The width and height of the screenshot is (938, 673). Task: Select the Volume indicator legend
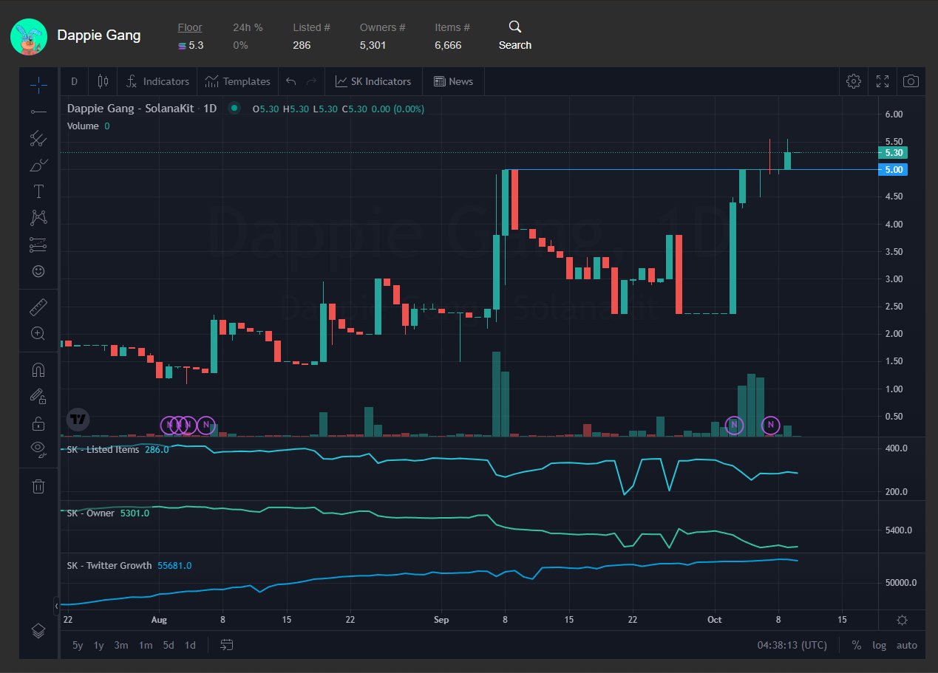83,126
